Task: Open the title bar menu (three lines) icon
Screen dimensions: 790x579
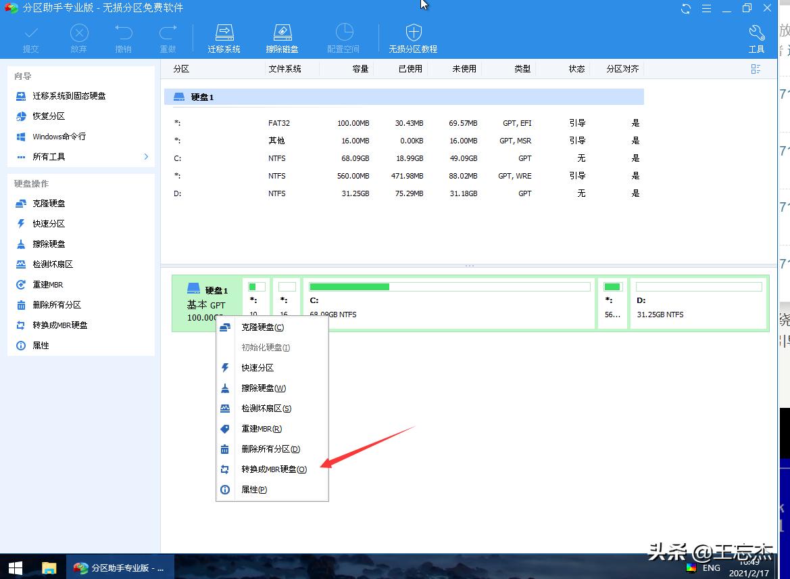Action: click(706, 9)
